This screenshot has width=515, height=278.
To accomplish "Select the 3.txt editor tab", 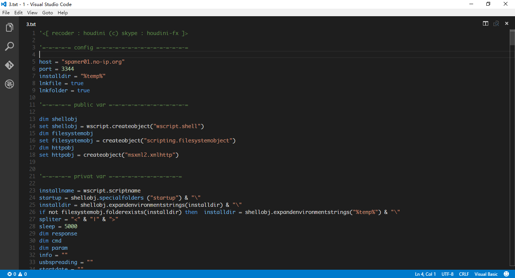I will coord(31,24).
